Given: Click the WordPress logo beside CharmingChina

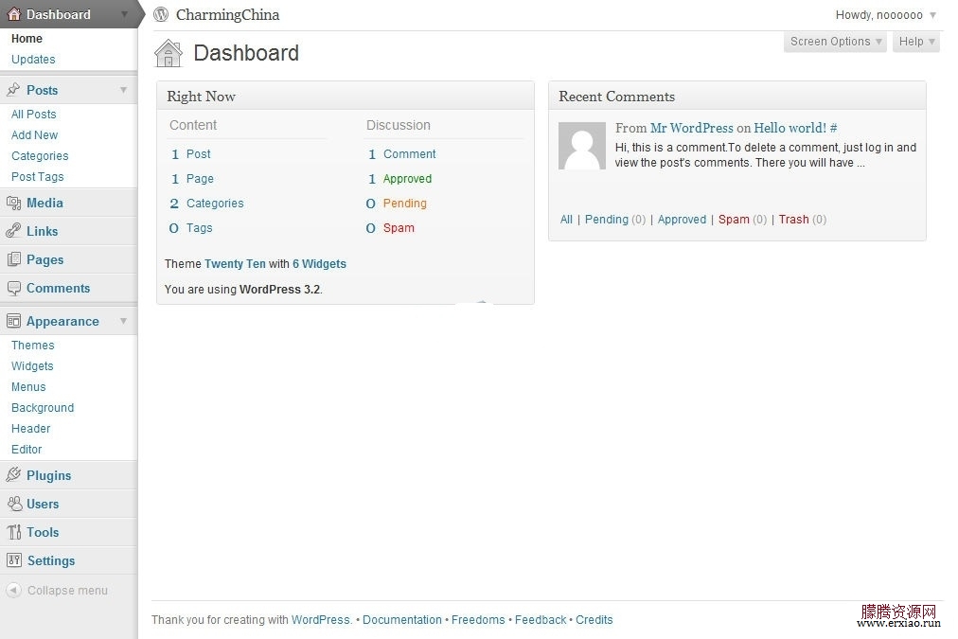Looking at the screenshot, I should pos(161,14).
